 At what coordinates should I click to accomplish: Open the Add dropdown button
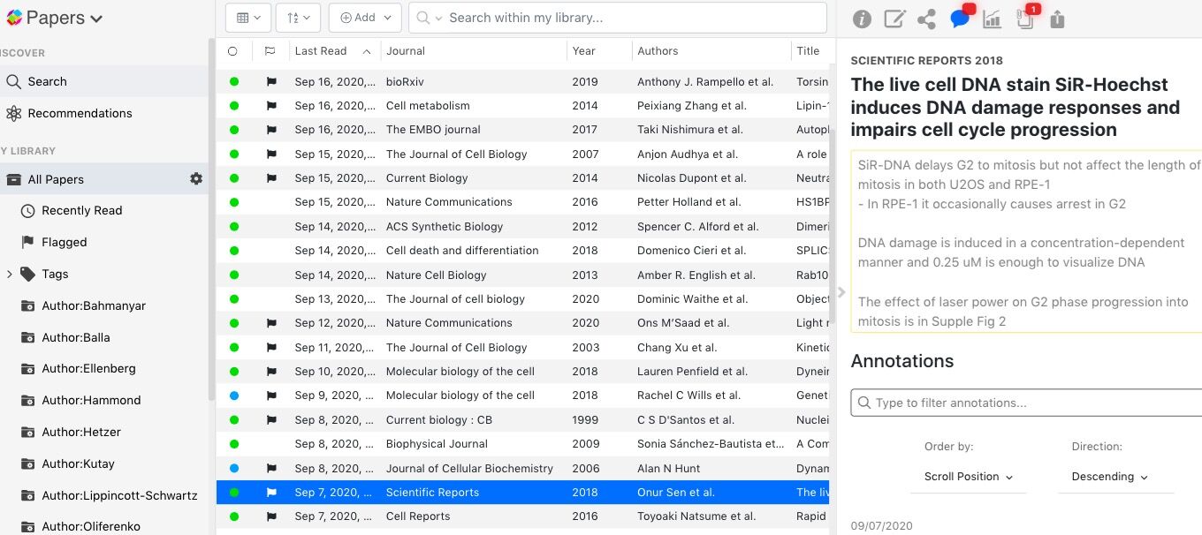coord(366,18)
